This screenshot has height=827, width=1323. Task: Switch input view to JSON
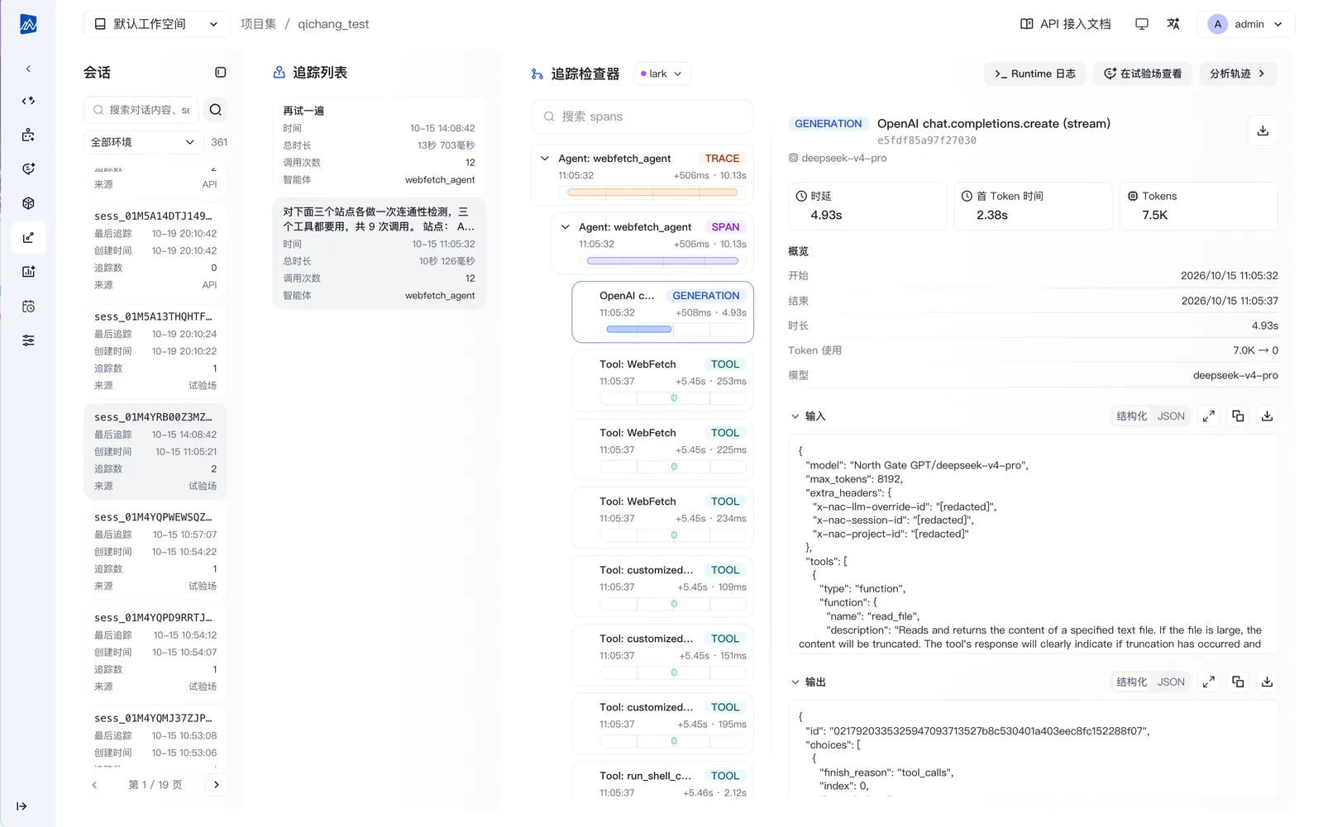tap(1171, 416)
